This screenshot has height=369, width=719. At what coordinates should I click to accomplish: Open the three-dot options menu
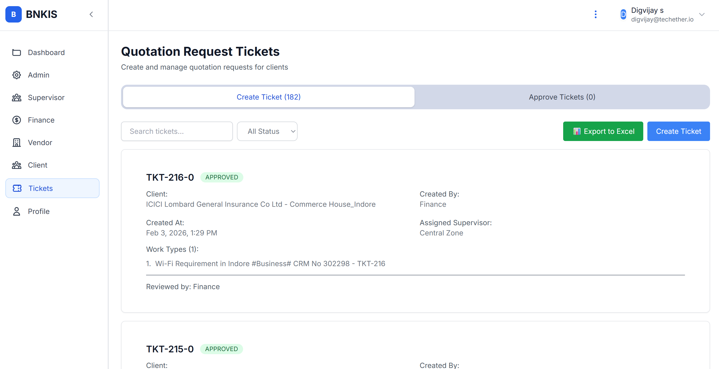point(595,14)
